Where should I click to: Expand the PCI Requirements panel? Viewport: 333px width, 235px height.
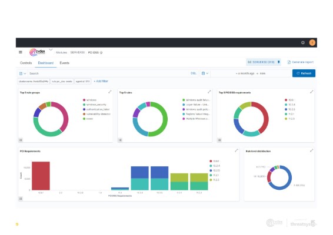coord(237,150)
